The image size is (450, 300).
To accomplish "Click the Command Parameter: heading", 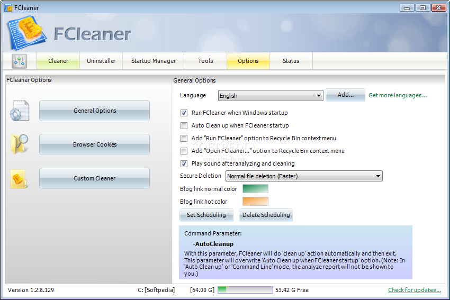I will (x=213, y=233).
